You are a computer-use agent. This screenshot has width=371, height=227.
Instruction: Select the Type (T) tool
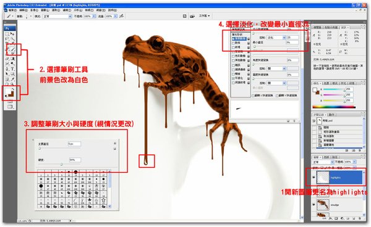[12, 69]
